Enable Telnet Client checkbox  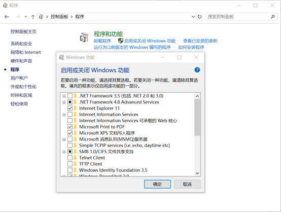(x=70, y=158)
